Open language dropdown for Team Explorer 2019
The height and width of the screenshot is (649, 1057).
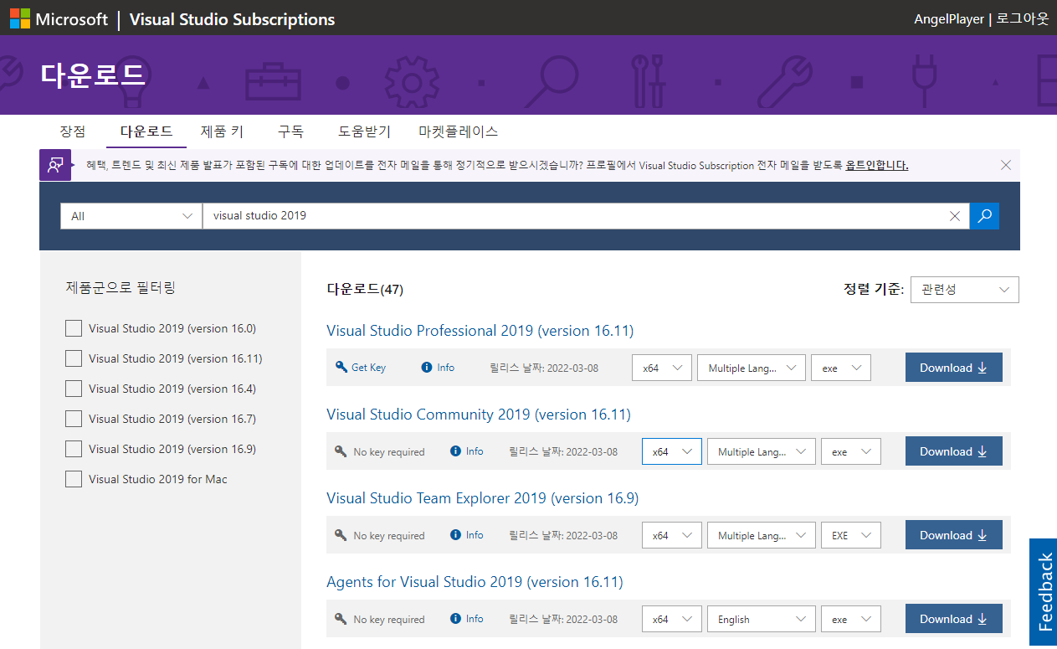(x=762, y=535)
